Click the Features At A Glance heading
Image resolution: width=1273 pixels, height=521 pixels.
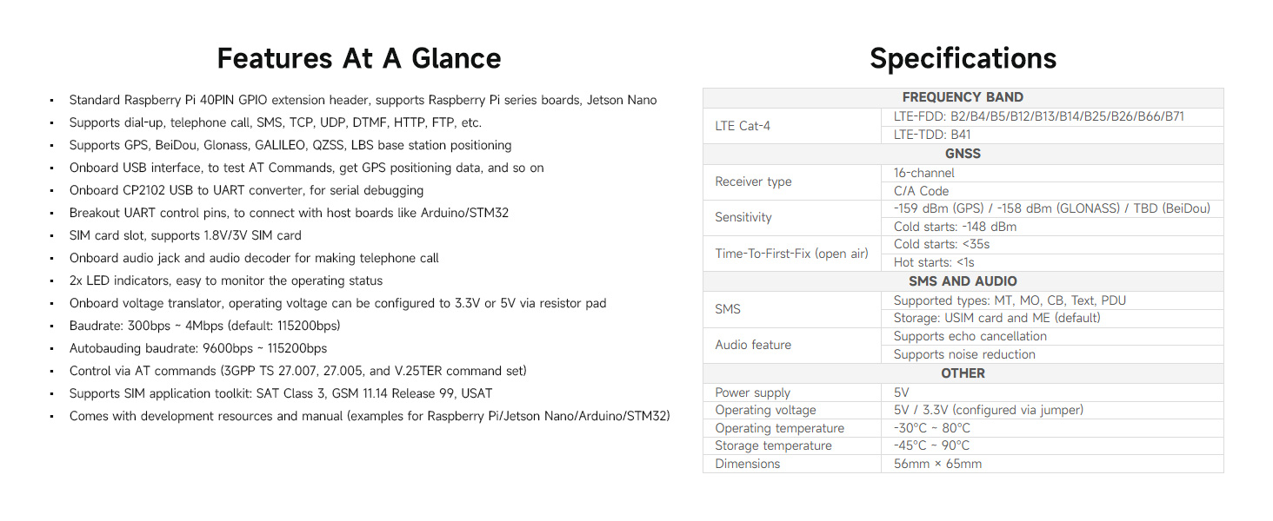(359, 58)
